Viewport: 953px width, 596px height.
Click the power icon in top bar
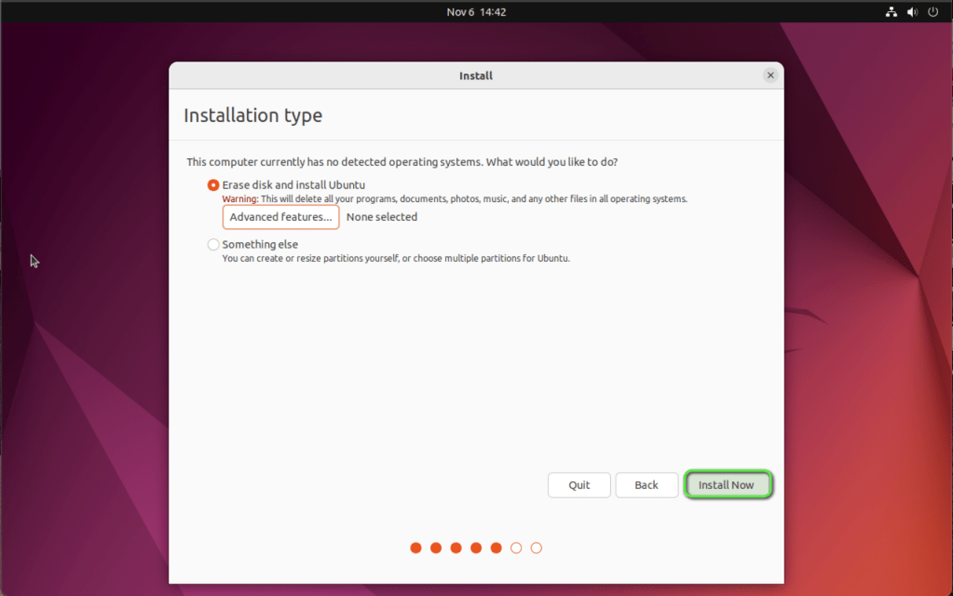[933, 12]
